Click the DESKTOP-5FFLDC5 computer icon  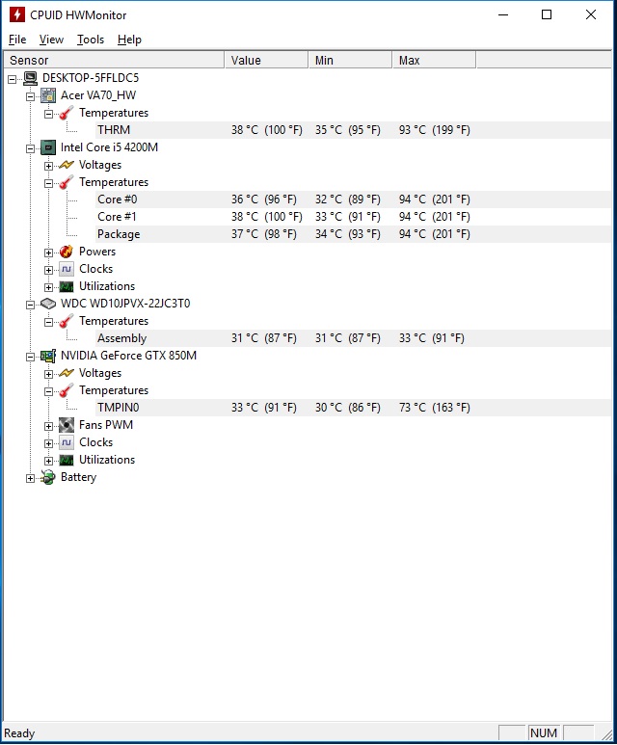pos(31,78)
